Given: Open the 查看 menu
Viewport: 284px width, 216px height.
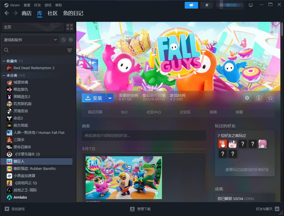Looking at the screenshot, I should pos(27,5).
